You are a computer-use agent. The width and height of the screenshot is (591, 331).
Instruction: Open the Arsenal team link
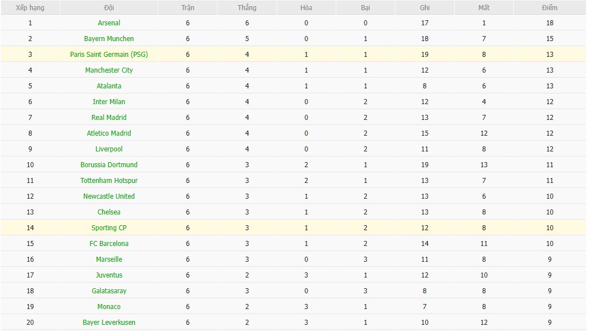tap(109, 23)
